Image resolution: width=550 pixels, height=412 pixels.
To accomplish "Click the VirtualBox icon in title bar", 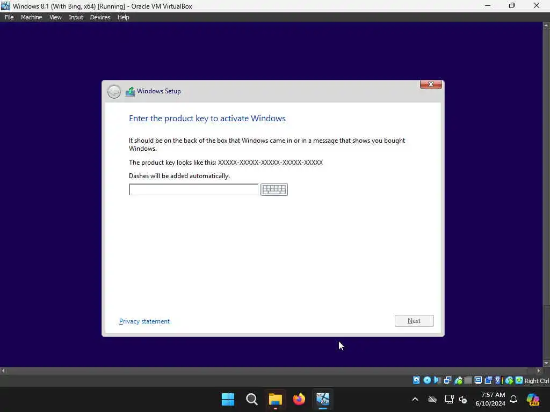I will click(x=5, y=6).
